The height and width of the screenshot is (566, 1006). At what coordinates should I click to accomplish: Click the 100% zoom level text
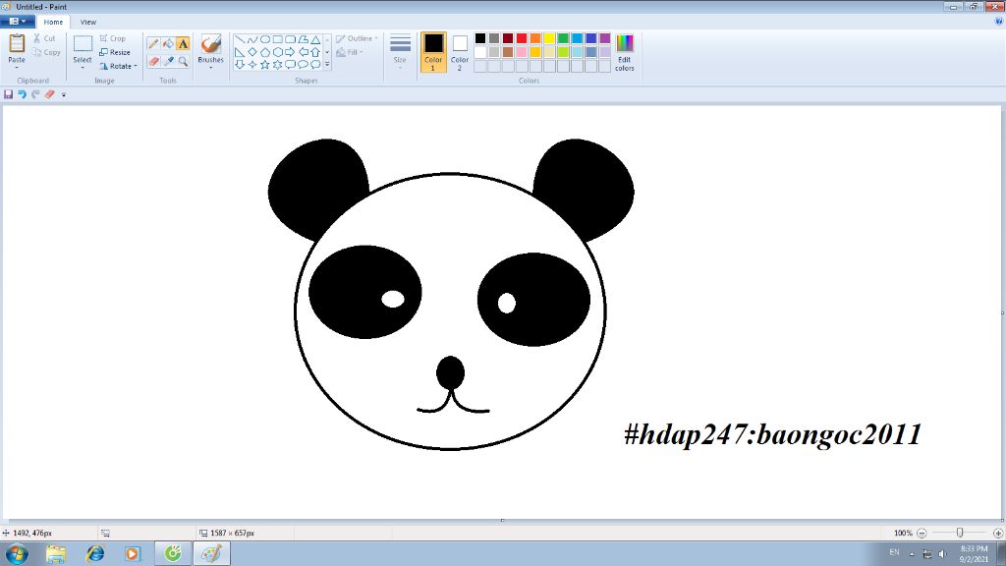(x=903, y=533)
